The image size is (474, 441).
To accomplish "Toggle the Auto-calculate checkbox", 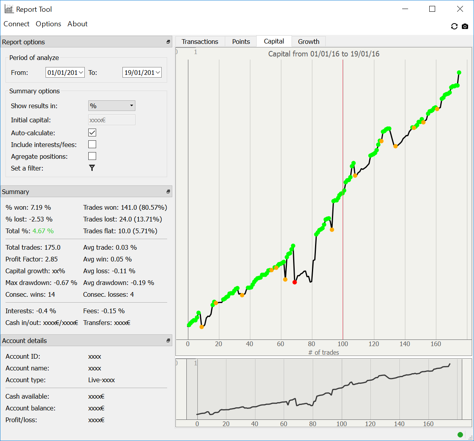I will (92, 132).
